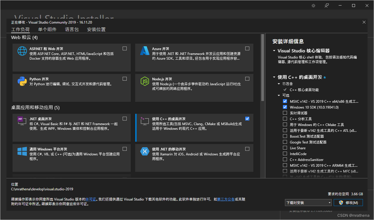
Task: Enable C++ MFC for v142 build tools
Action: (x=285, y=171)
